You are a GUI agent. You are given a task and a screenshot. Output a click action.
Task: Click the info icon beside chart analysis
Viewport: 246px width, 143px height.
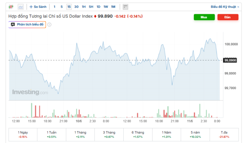(x=49, y=25)
